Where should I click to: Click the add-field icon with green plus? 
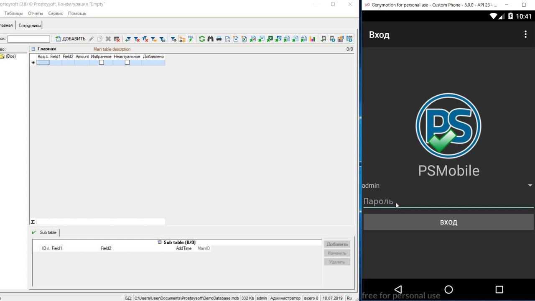click(x=324, y=39)
